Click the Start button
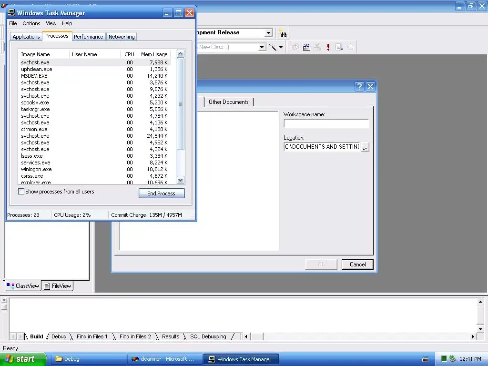Image resolution: width=488 pixels, height=366 pixels. [23, 359]
